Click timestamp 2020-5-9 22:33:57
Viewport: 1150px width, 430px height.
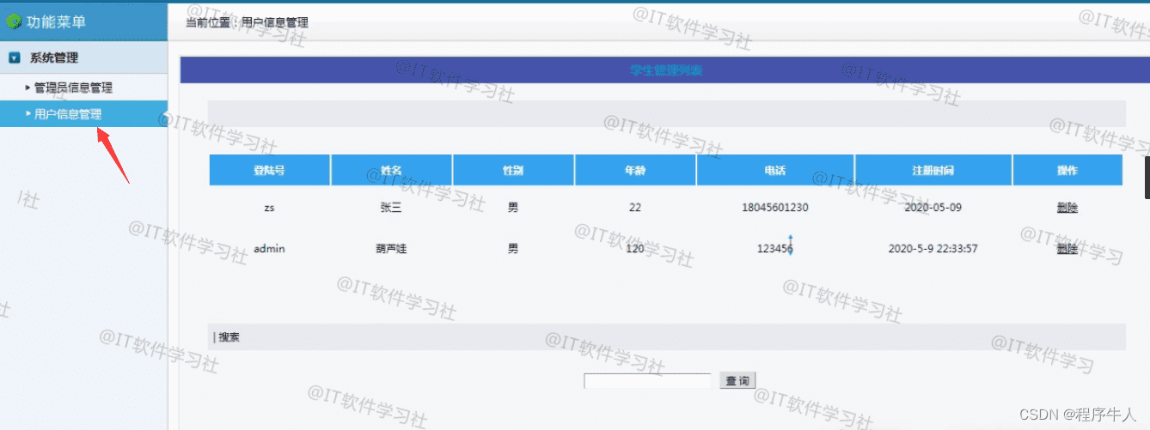(x=933, y=249)
